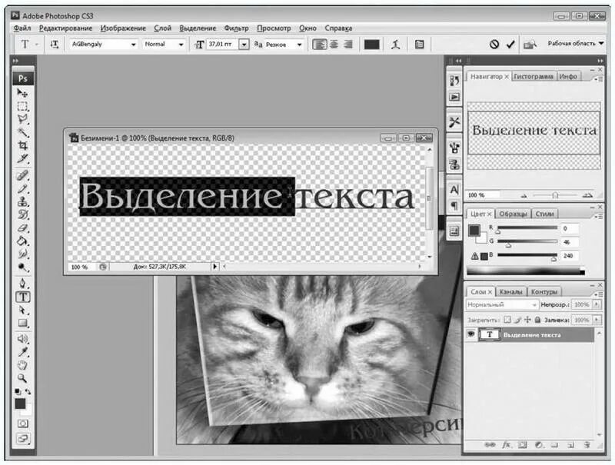Add a layer style with the fx icon
Screen dimensions: 615x465
point(507,444)
